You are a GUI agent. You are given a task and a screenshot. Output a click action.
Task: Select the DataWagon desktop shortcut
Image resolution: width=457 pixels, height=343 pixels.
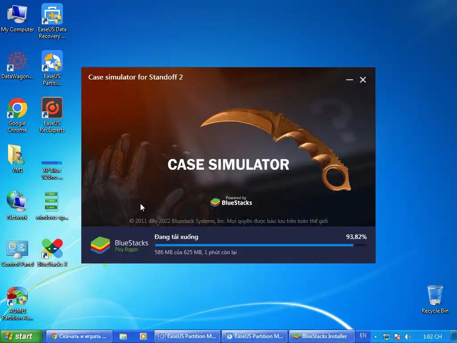tap(17, 65)
